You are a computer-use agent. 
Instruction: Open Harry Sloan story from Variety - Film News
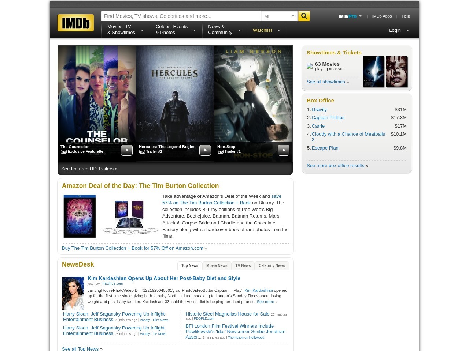click(x=114, y=317)
